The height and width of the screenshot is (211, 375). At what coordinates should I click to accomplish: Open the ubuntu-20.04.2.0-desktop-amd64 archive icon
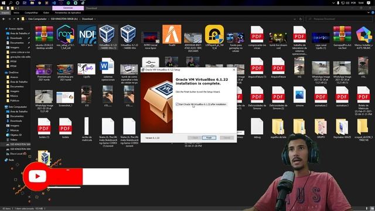(44, 35)
